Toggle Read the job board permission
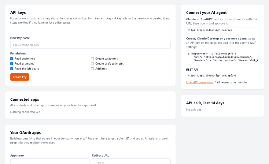Viewport: 269px width, 164px height. [12, 69]
